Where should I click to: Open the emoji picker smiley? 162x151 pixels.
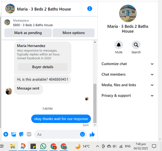tap(82, 134)
